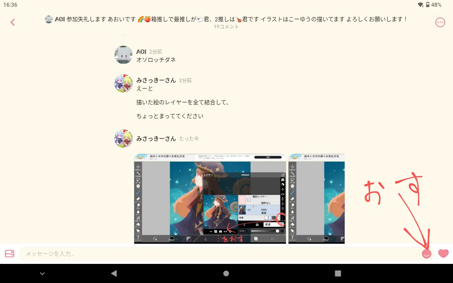This screenshot has width=453, height=283.
Task: Tap the Android back navigation button
Action: pyautogui.click(x=114, y=273)
